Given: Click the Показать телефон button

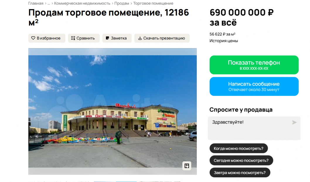Looking at the screenshot, I should [x=254, y=65].
